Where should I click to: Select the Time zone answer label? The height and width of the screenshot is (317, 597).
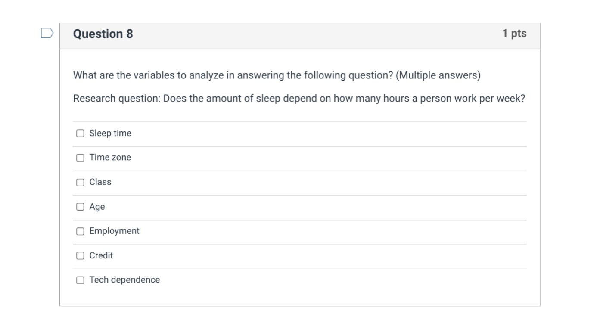point(110,158)
